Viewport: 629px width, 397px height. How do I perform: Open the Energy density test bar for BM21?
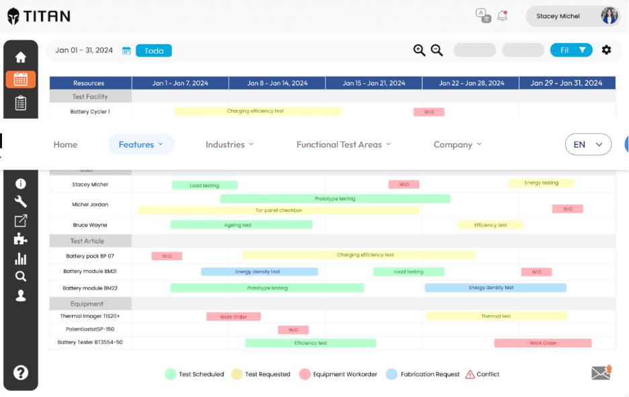259,272
